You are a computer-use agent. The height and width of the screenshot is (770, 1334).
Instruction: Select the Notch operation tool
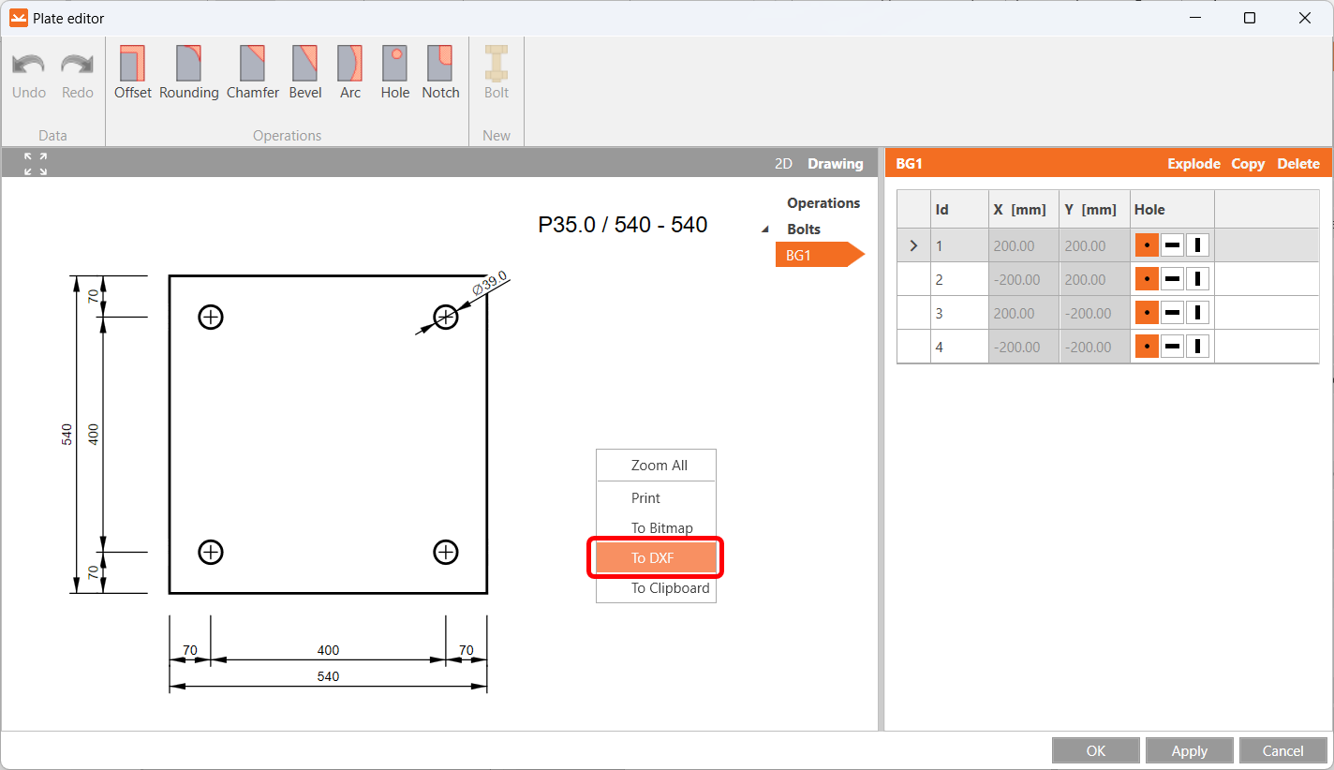pos(439,73)
